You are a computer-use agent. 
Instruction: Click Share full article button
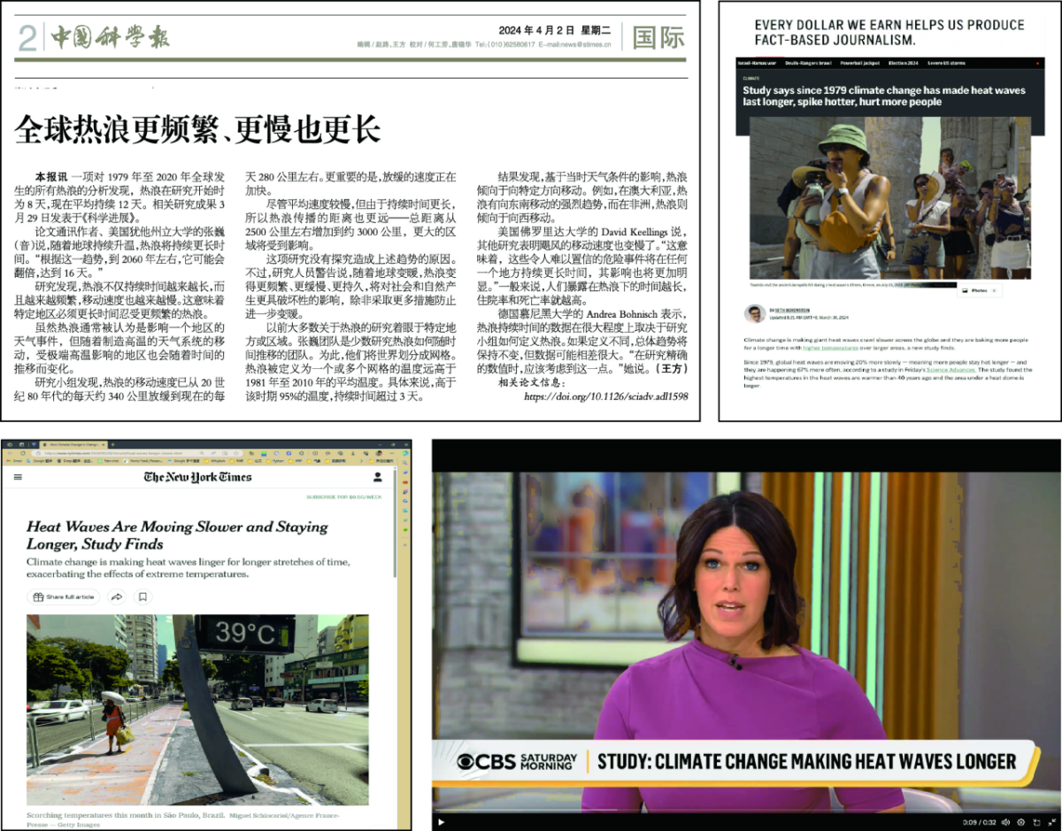(64, 596)
